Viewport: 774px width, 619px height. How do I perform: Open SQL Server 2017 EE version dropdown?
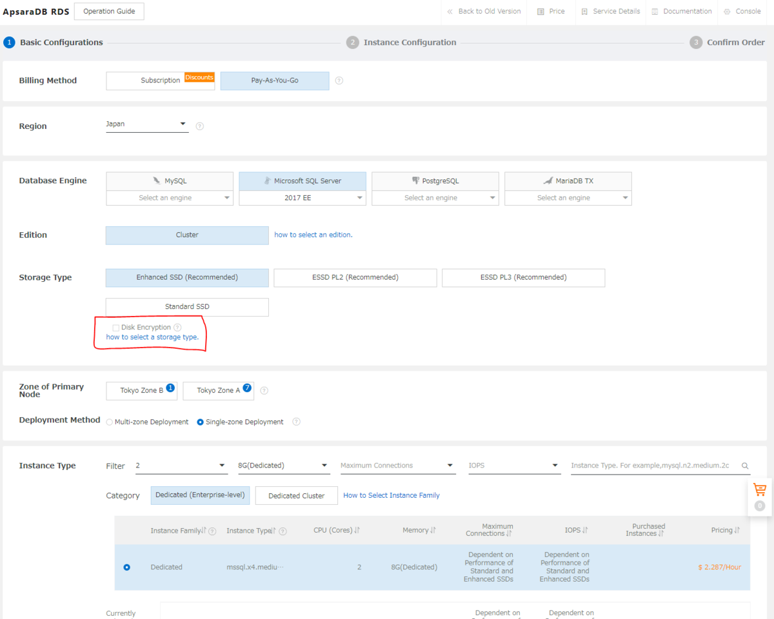coord(303,198)
